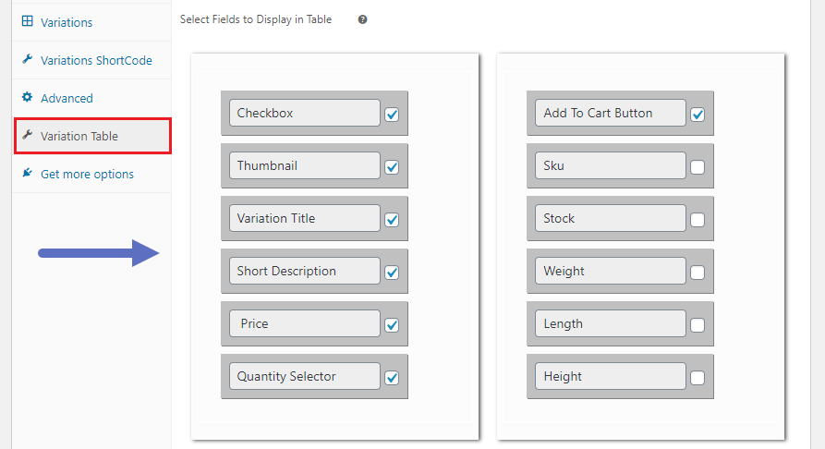825x449 pixels.
Task: Uncheck the Add To Cart Button checkbox
Action: click(698, 115)
